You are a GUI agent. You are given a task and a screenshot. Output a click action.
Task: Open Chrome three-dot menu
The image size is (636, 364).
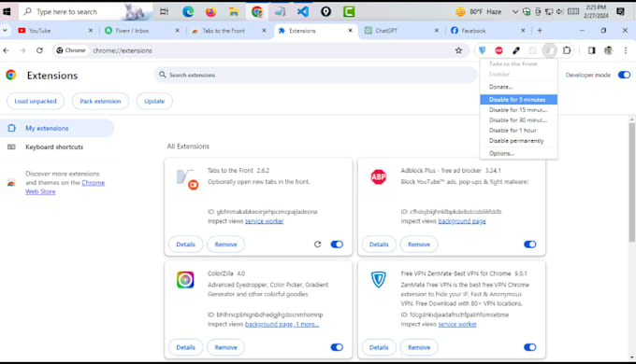(626, 50)
